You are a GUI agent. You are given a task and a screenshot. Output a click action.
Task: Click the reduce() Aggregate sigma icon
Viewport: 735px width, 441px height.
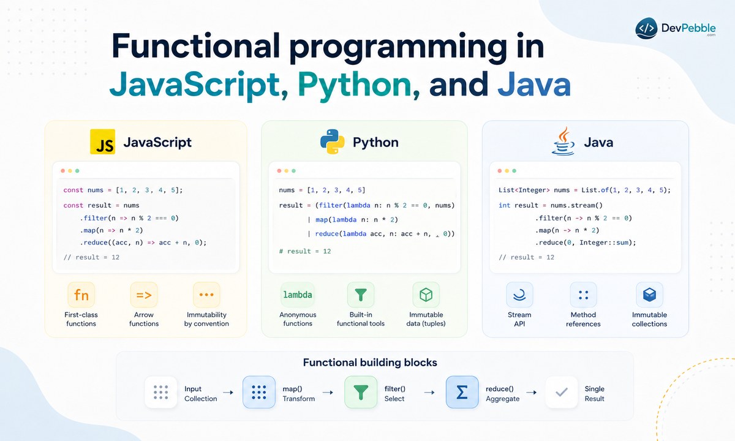[x=462, y=392]
